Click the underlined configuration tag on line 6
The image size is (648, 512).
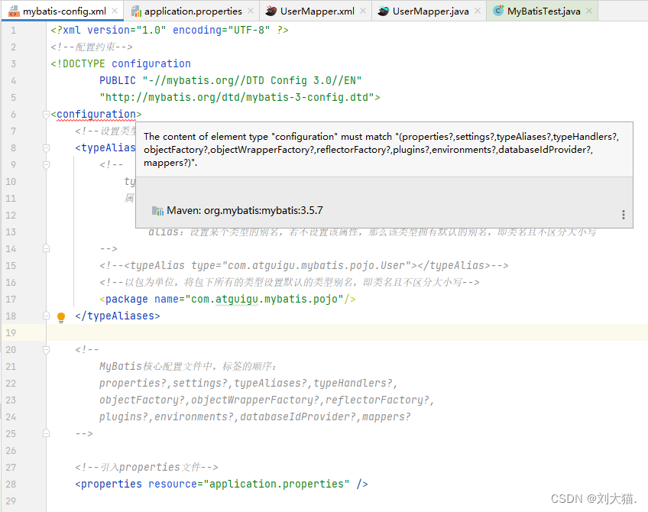coord(96,115)
